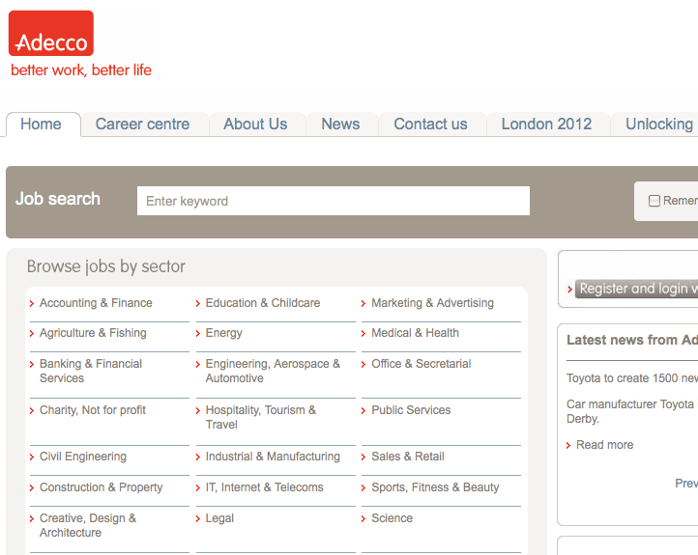Browse Accounting & Finance jobs
This screenshot has width=698, height=555.
click(96, 303)
